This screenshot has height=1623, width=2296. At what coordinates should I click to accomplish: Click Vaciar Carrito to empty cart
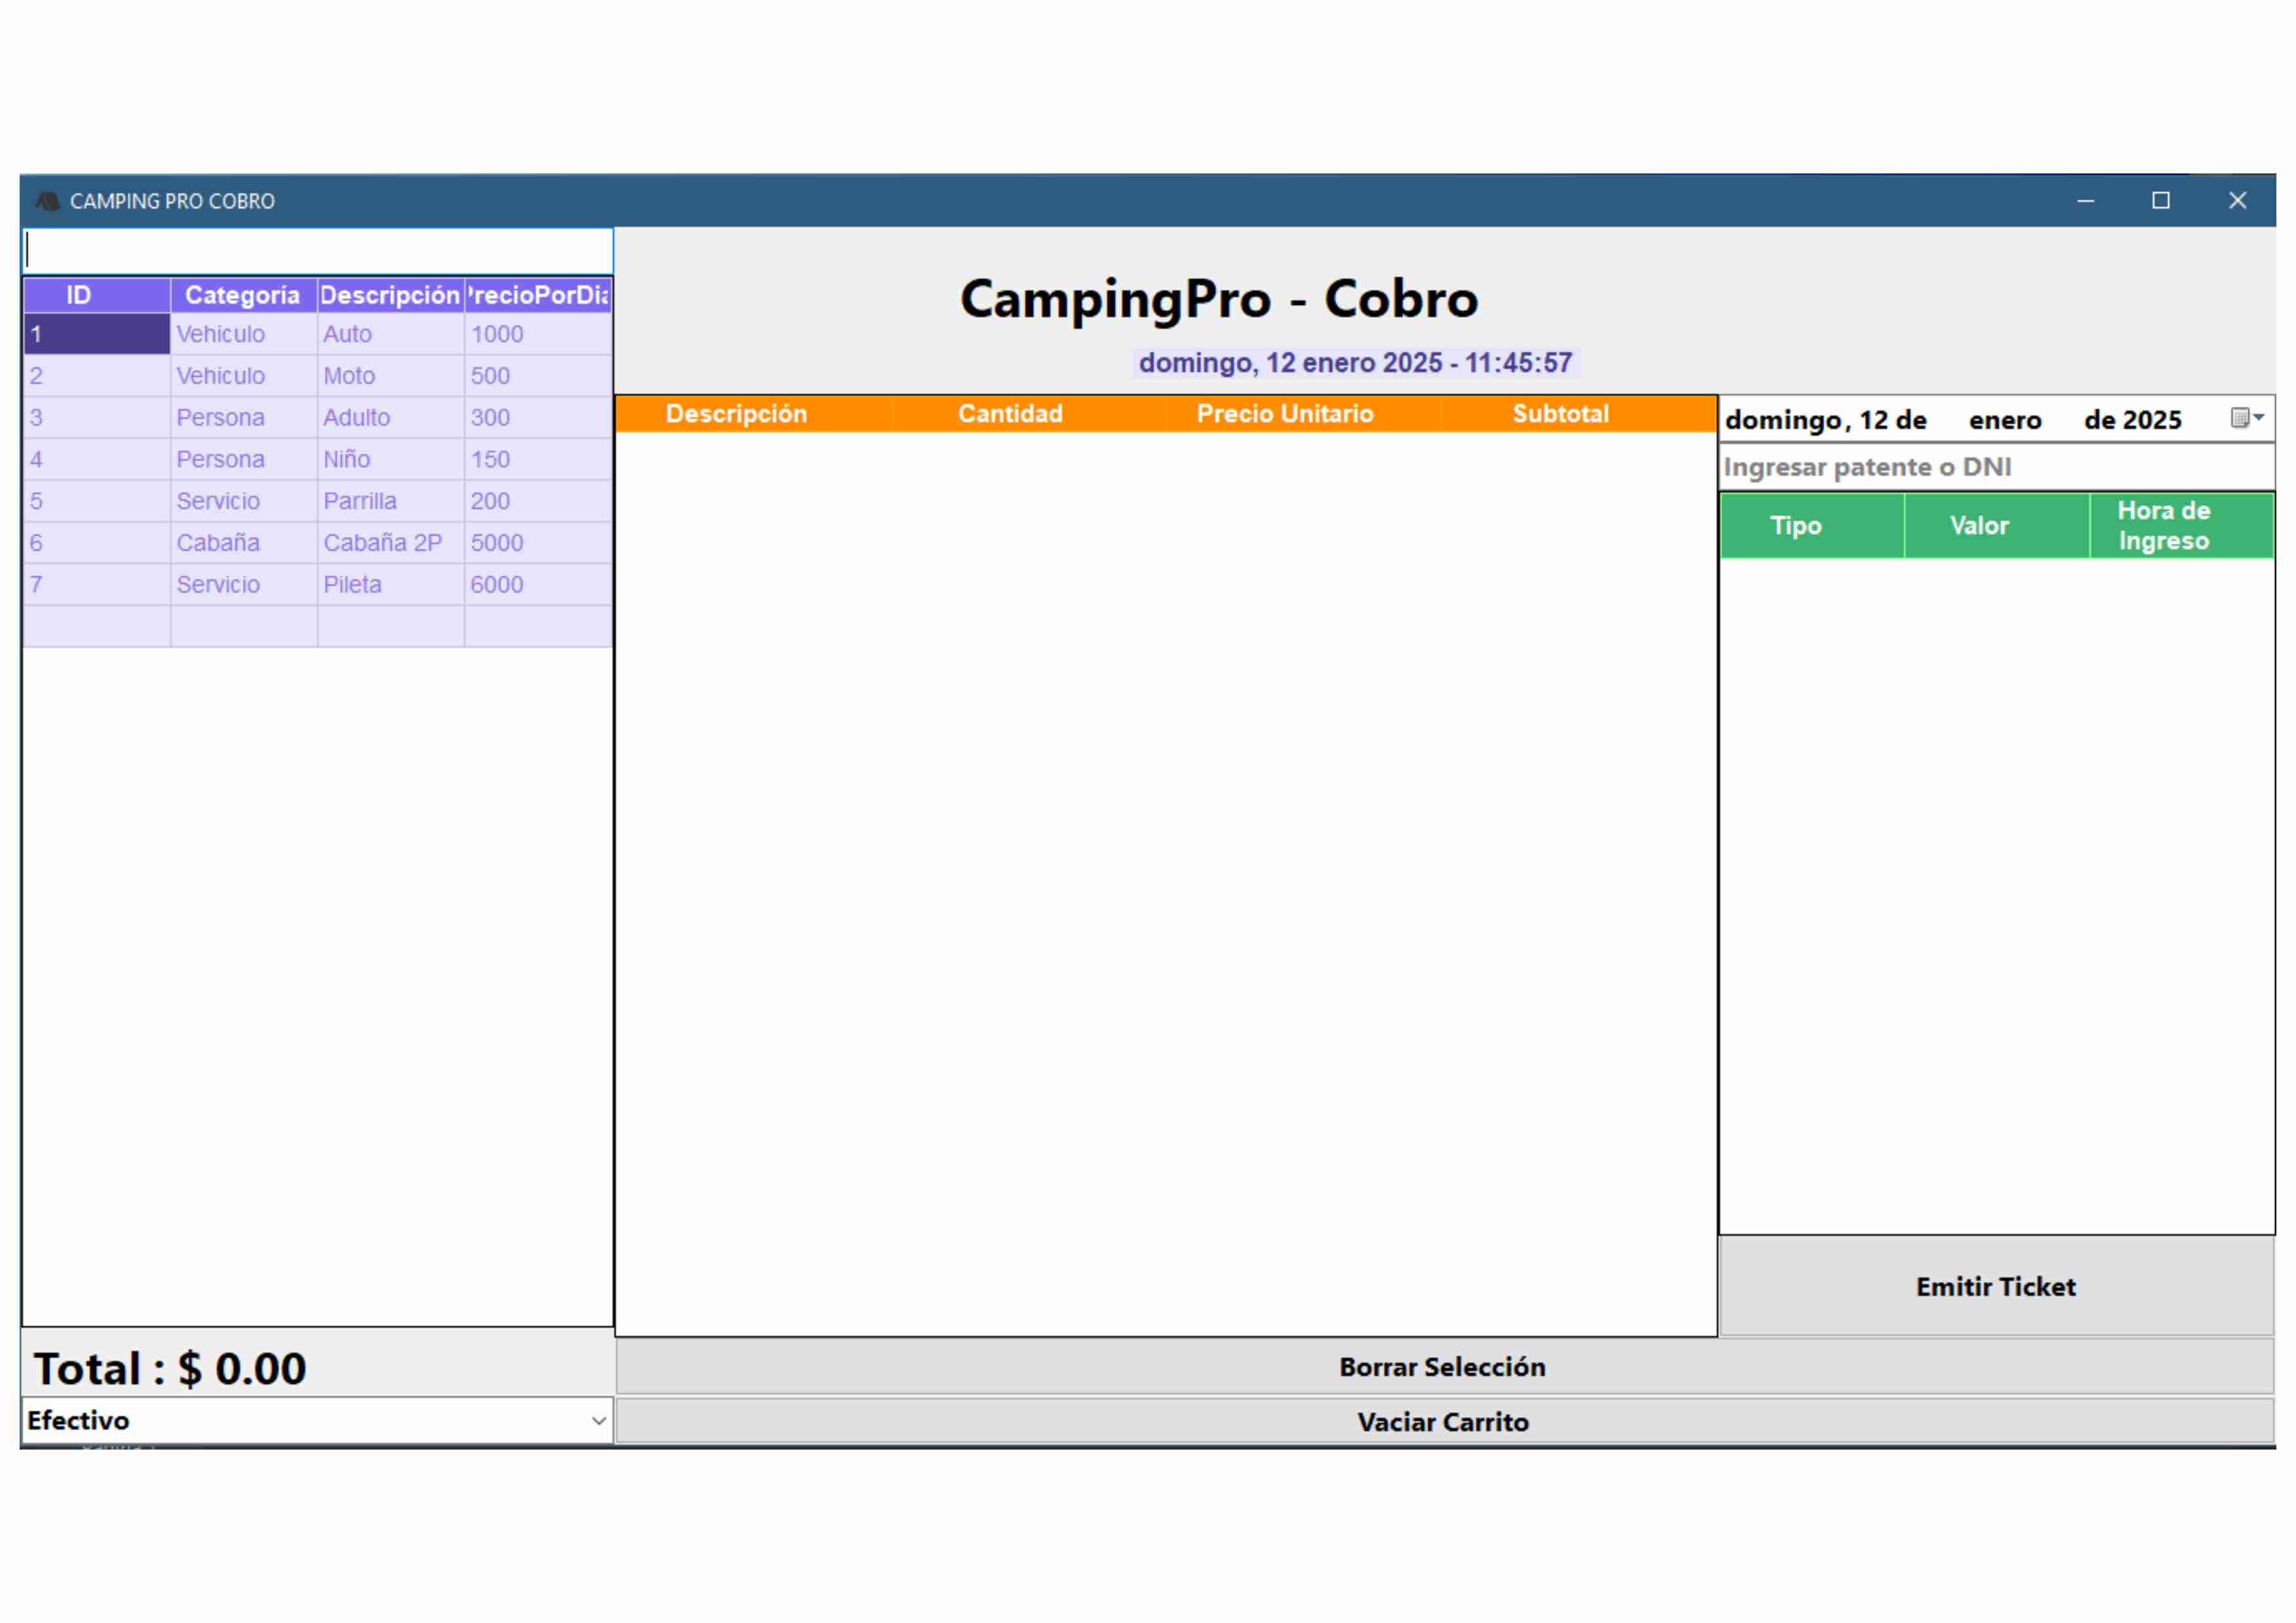1442,1421
